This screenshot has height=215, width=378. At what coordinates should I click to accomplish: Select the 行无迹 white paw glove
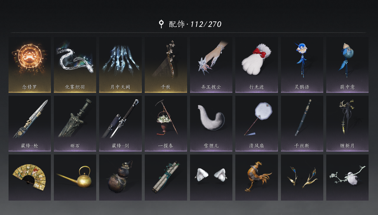point(257,65)
